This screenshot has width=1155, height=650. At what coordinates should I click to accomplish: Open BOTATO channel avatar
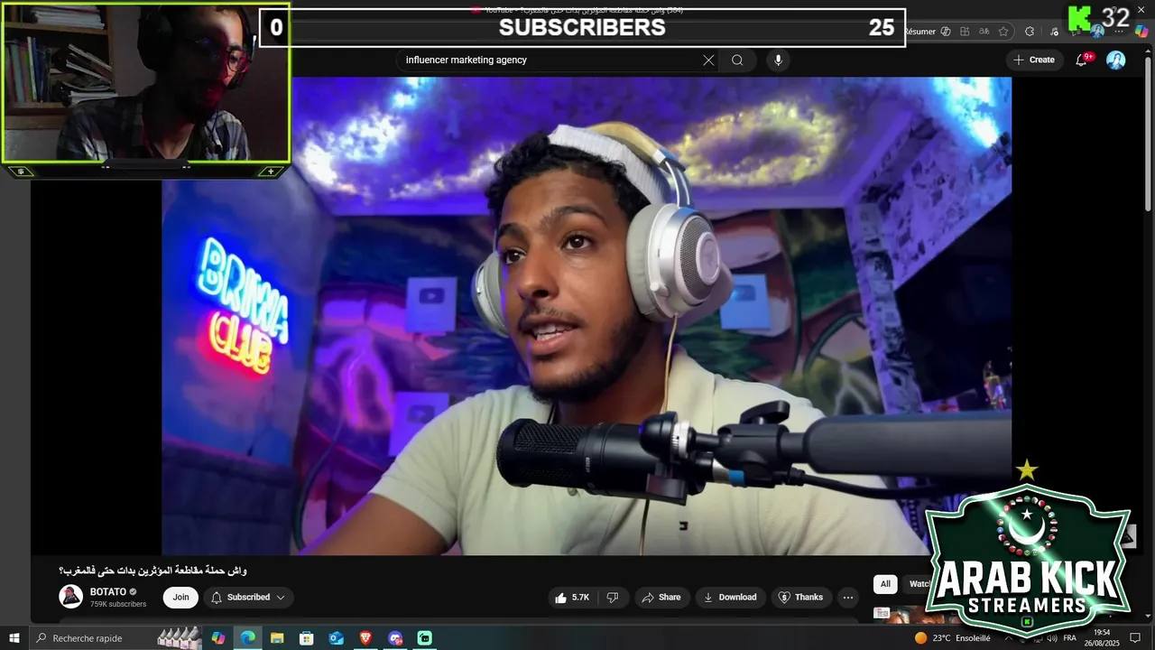70,597
